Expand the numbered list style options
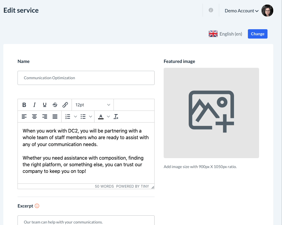Screen dimensions: 282x225 coord(75,117)
